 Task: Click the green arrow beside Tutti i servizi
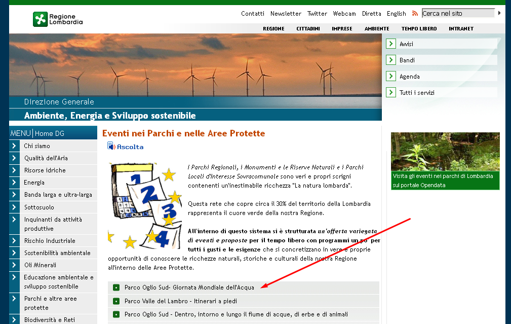pyautogui.click(x=391, y=93)
